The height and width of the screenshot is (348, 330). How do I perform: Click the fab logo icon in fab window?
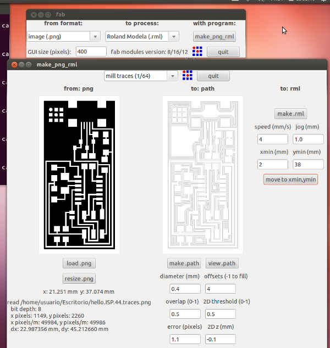(x=197, y=52)
